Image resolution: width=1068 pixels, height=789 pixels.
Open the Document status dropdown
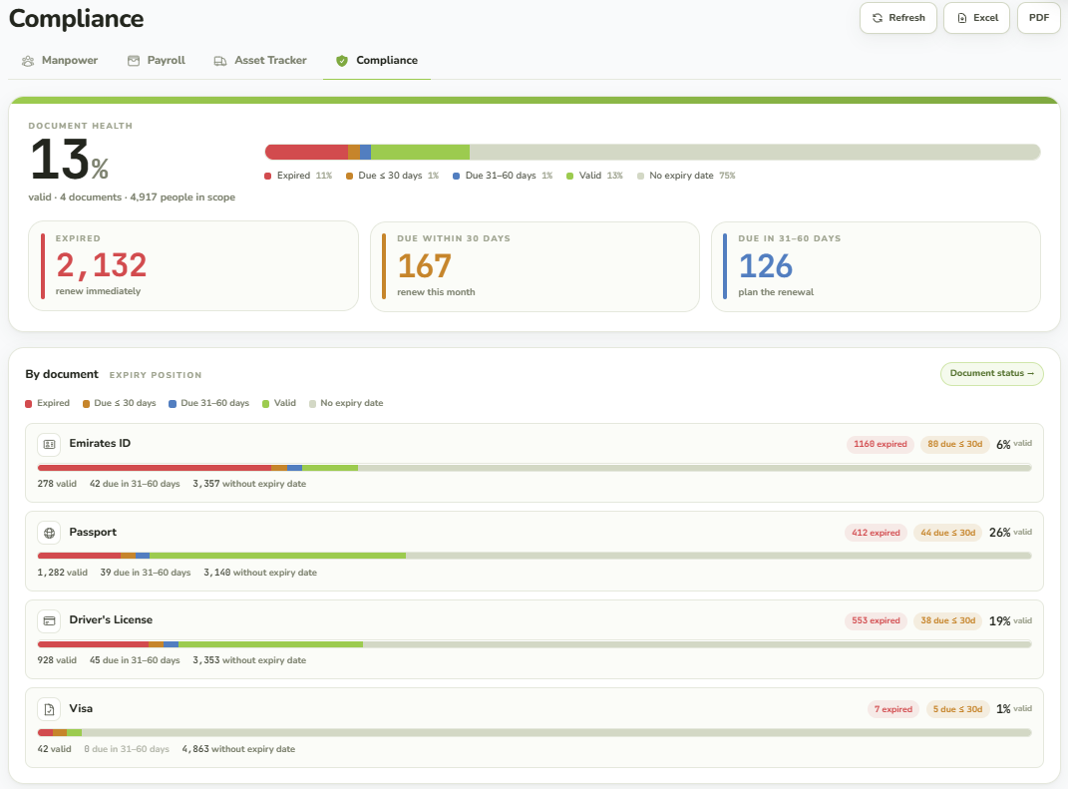[x=991, y=373]
